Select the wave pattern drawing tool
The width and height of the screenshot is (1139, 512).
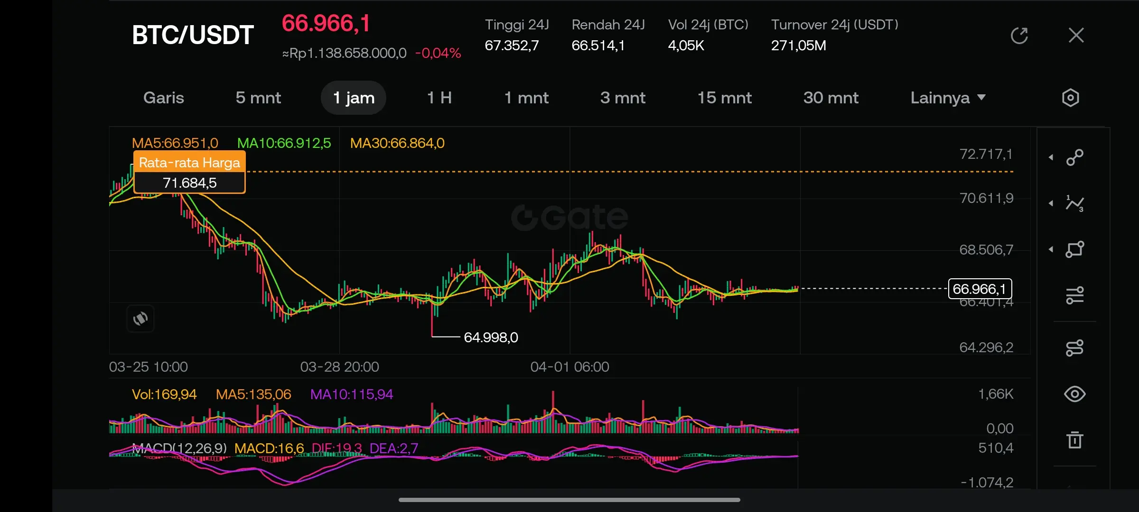(1074, 203)
